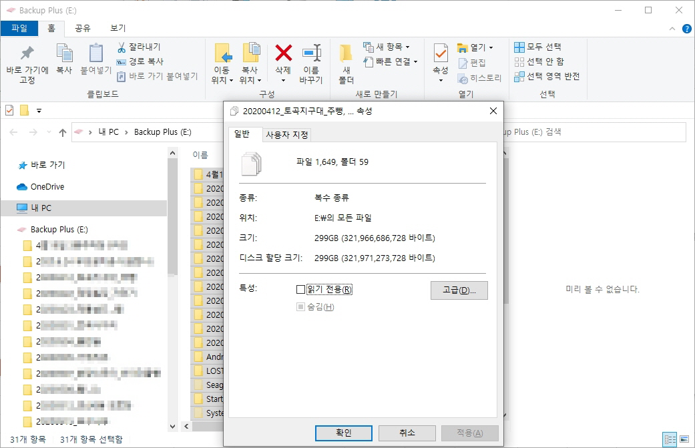
Task: Click the Backup Plus (E:) search box
Action: point(594,132)
